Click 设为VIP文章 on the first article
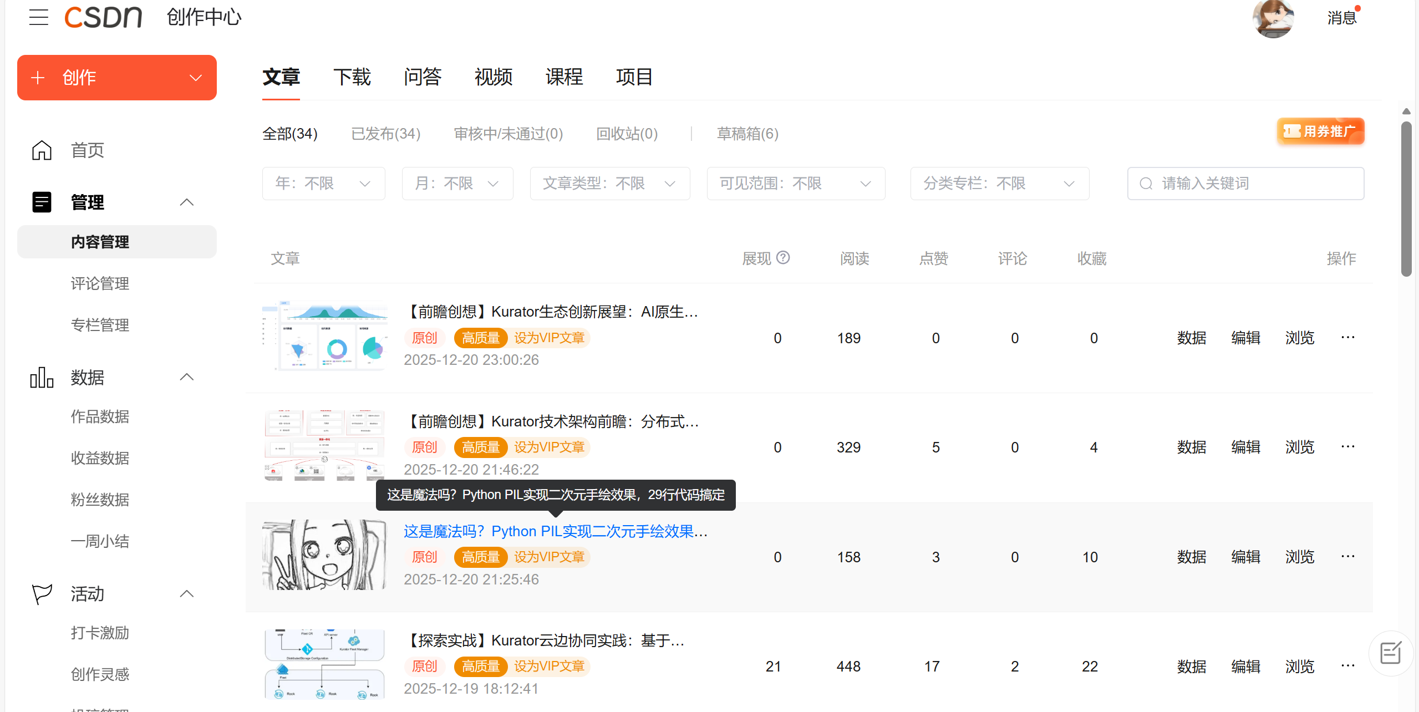Viewport: 1419px width, 712px height. 549,338
